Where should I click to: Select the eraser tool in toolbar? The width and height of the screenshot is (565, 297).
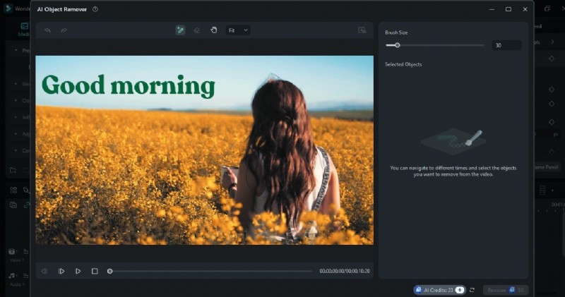pos(197,30)
